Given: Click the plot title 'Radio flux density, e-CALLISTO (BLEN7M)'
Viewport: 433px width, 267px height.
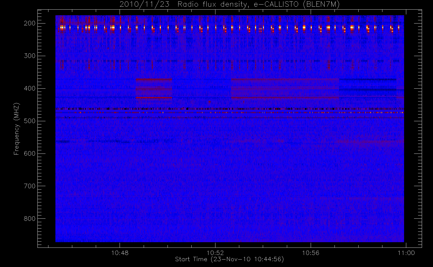Looking at the screenshot, I should [259, 5].
